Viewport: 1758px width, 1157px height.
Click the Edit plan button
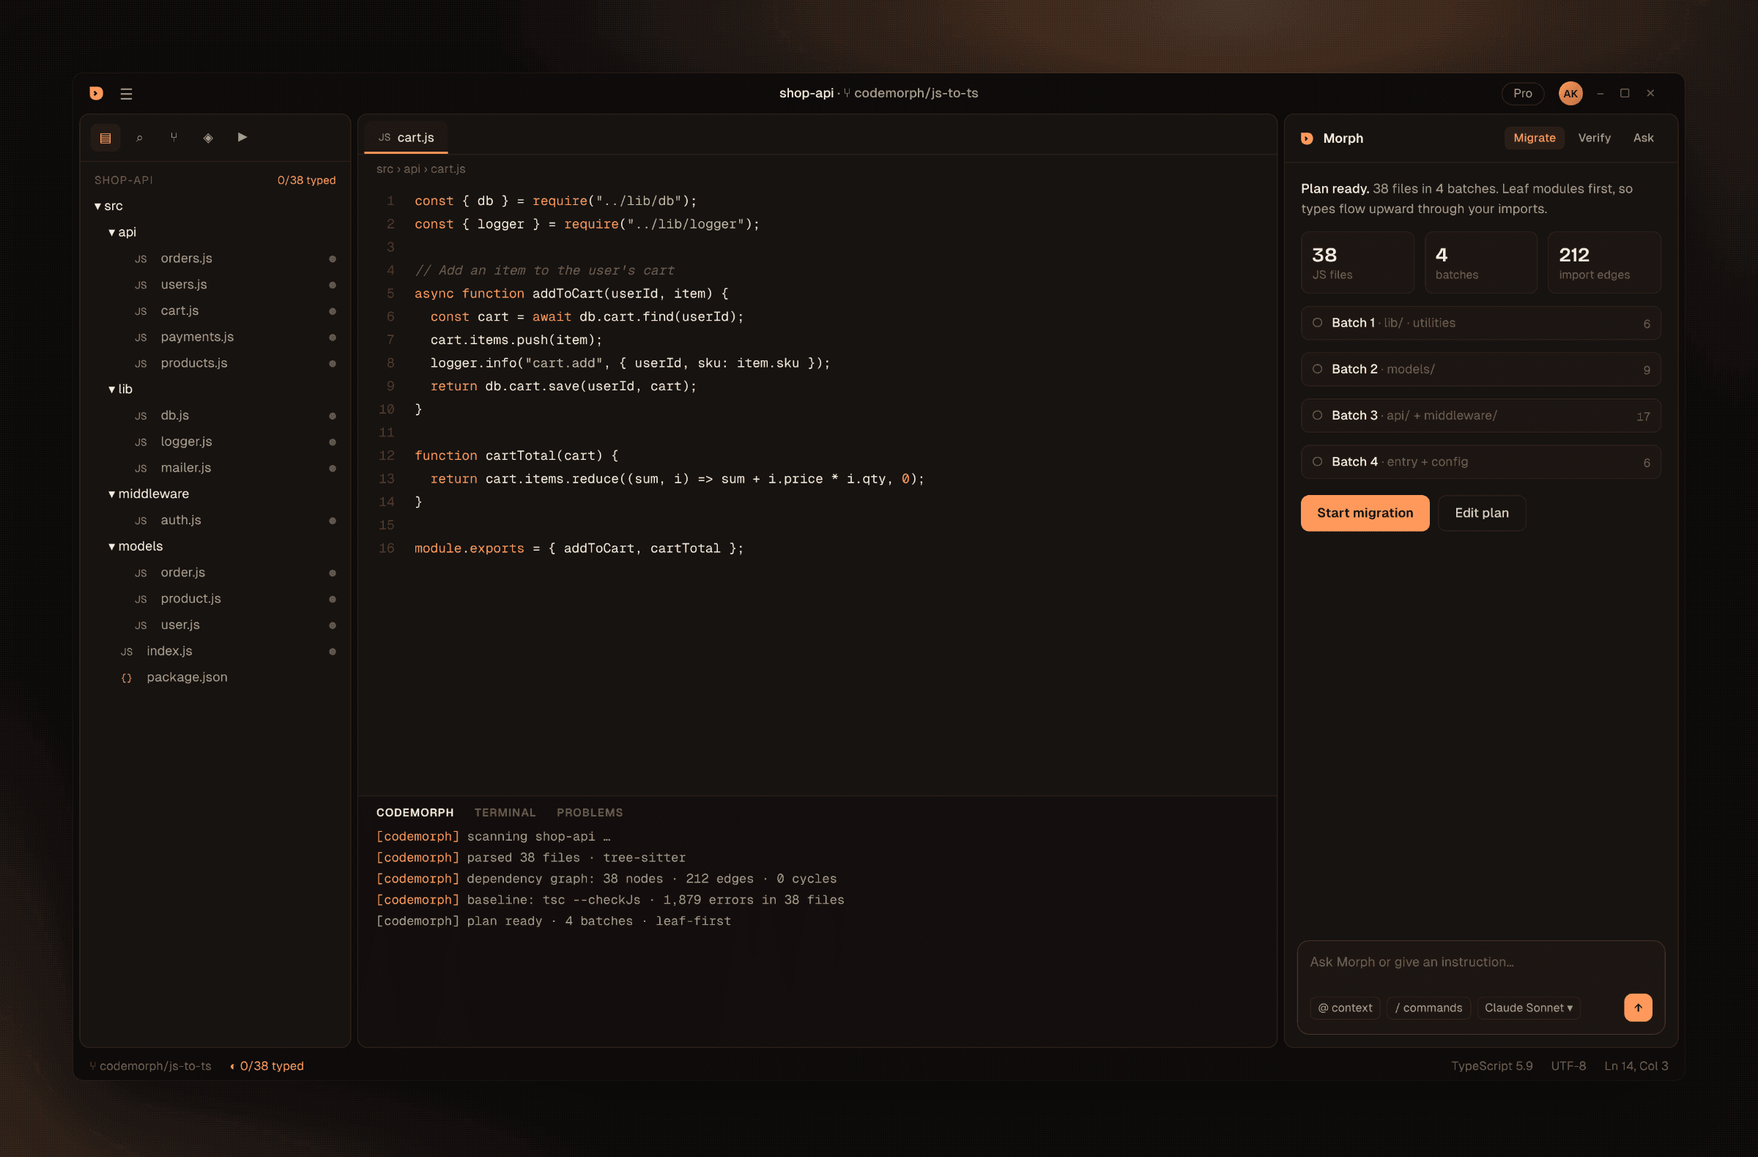pyautogui.click(x=1481, y=513)
